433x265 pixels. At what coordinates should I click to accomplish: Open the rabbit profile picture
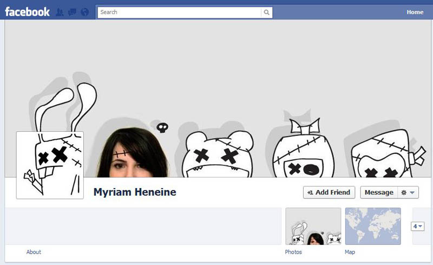[50, 165]
